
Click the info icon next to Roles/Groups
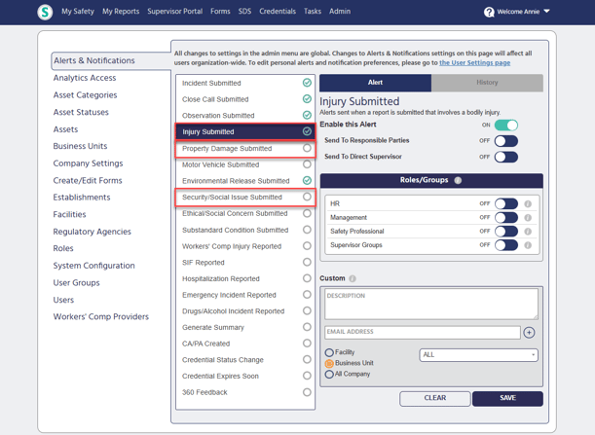(x=459, y=181)
